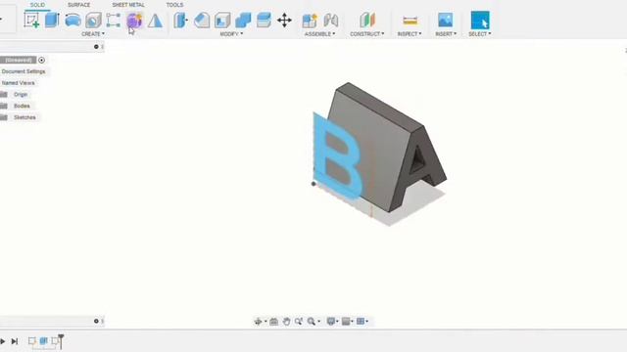The height and width of the screenshot is (352, 627).
Task: Click the first sketch feature in timeline
Action: tap(32, 341)
